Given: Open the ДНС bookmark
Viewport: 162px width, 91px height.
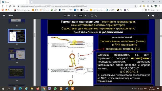Looking at the screenshot, I should pos(35,10).
